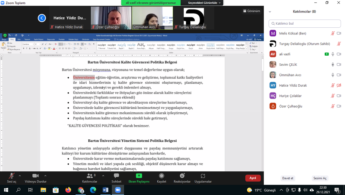The height and width of the screenshot is (195, 345).
Task: Open Firefox from the Windows taskbar
Action: click(68, 190)
